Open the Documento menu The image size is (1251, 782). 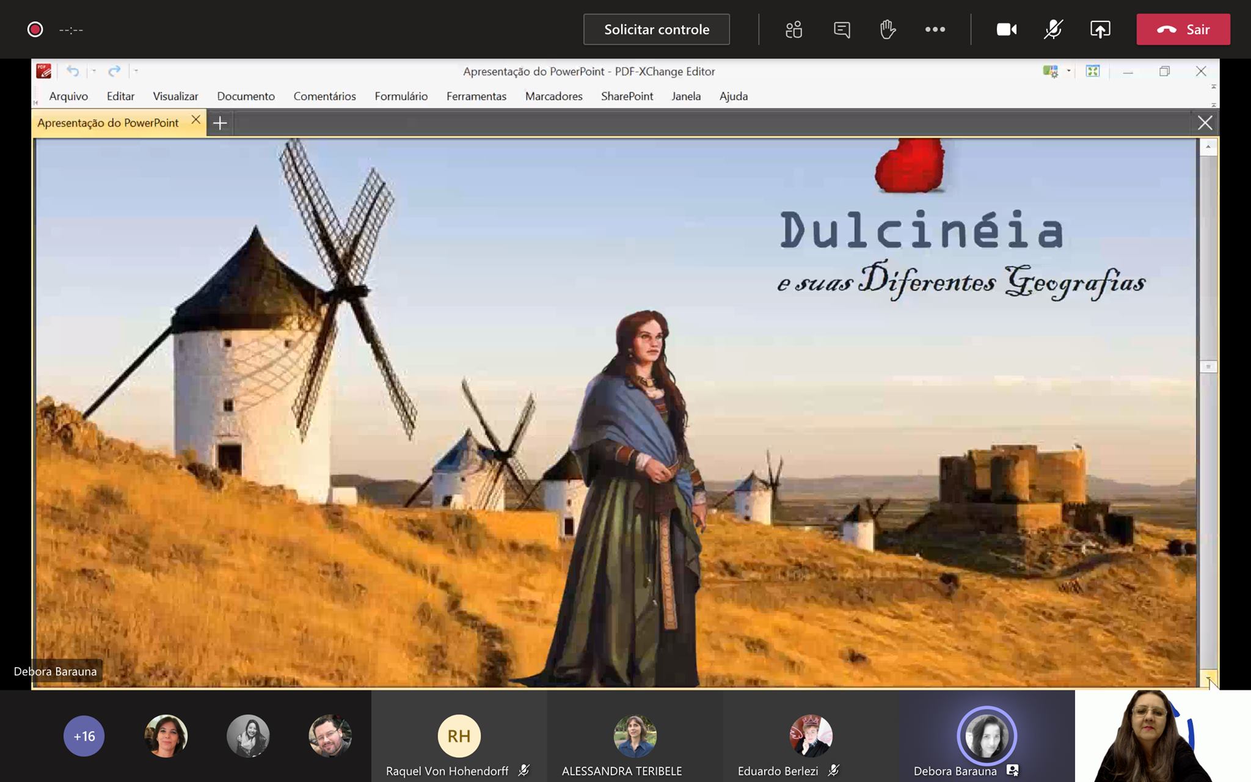(246, 96)
